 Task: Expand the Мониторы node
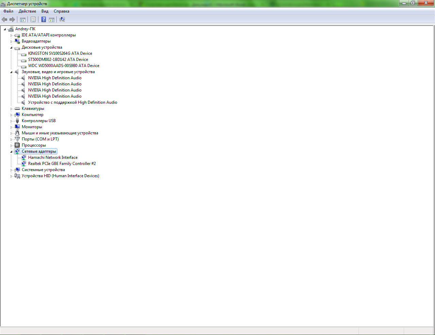coord(11,127)
